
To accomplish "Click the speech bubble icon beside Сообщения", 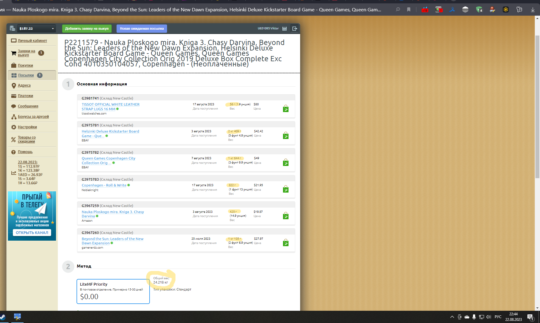I will point(13,107).
